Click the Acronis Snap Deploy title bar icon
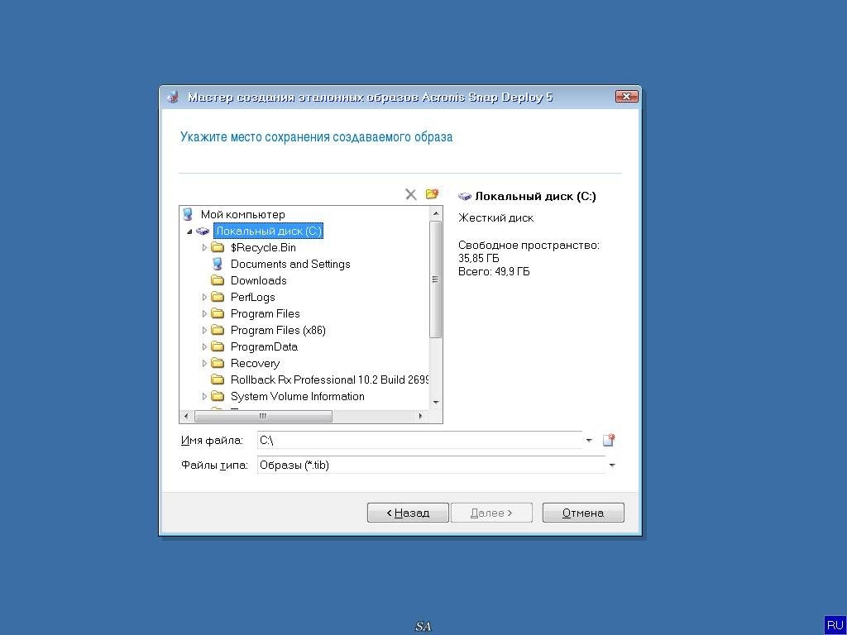Viewport: 847px width, 635px height. pos(173,98)
